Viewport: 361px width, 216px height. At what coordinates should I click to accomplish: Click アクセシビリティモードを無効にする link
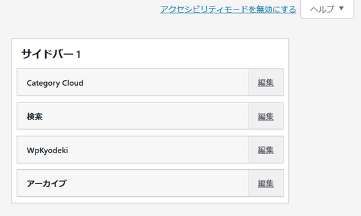pyautogui.click(x=228, y=10)
